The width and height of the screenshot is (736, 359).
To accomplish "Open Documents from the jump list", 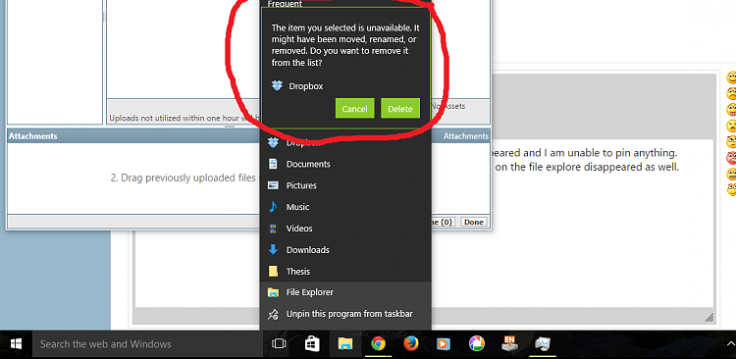I will point(345,164).
